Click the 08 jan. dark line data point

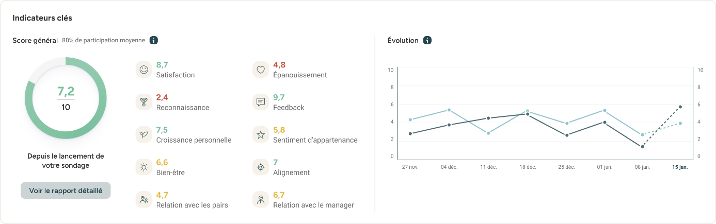(x=642, y=147)
